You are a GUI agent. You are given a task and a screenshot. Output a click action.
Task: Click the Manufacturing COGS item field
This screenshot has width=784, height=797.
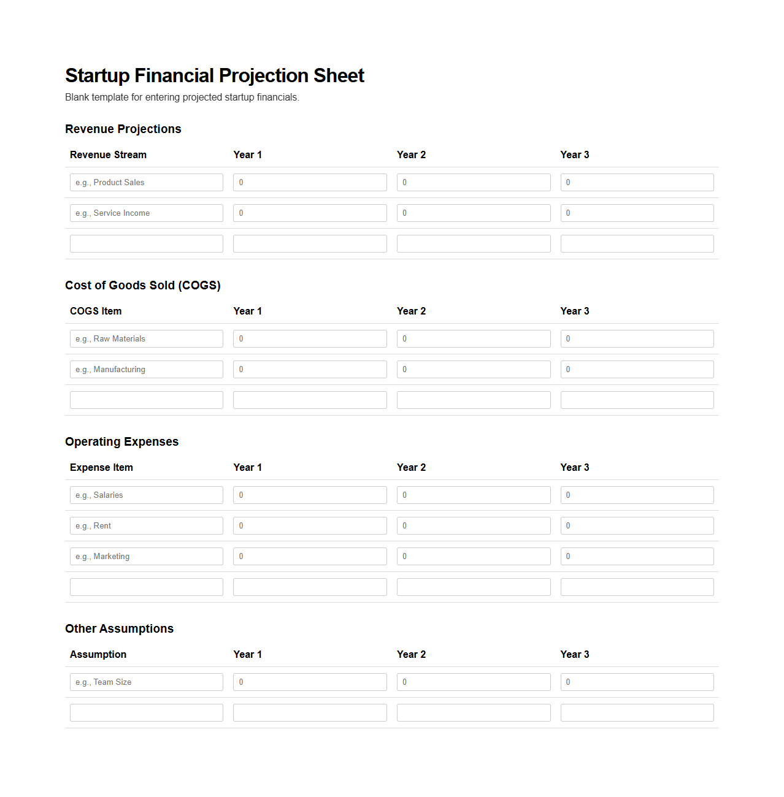146,369
